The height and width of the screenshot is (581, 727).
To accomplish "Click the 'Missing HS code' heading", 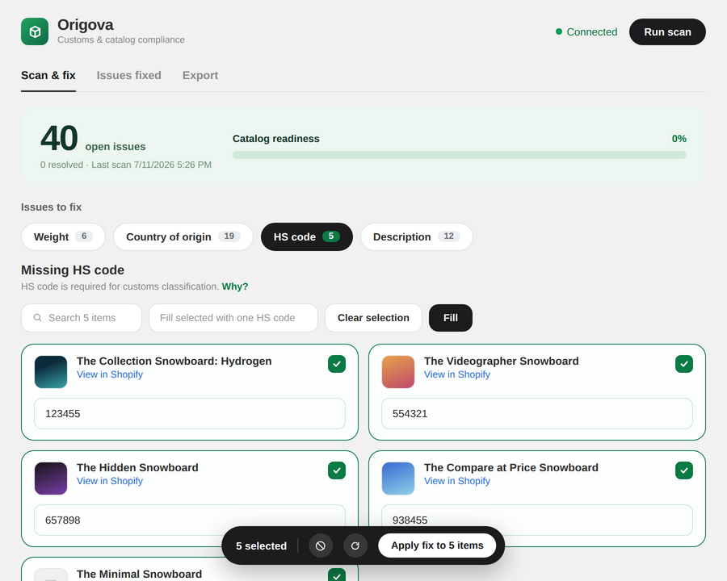I will 73,270.
